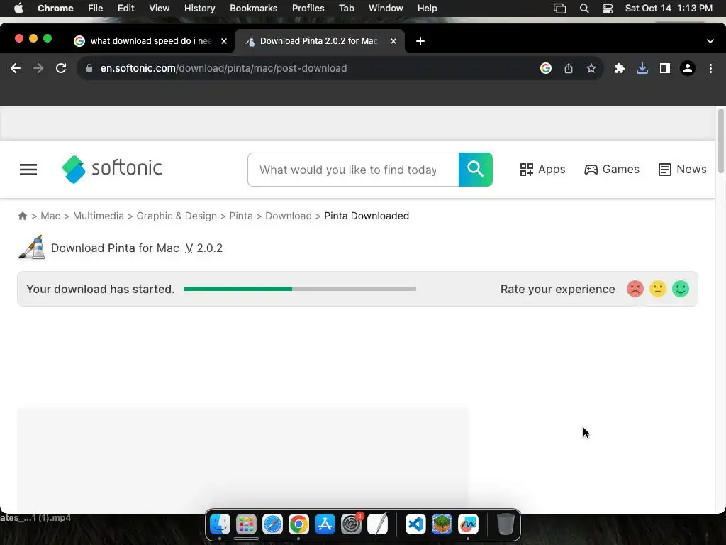This screenshot has height=545, width=726.
Task: Click the Pinta breadcrumb link
Action: pos(241,216)
